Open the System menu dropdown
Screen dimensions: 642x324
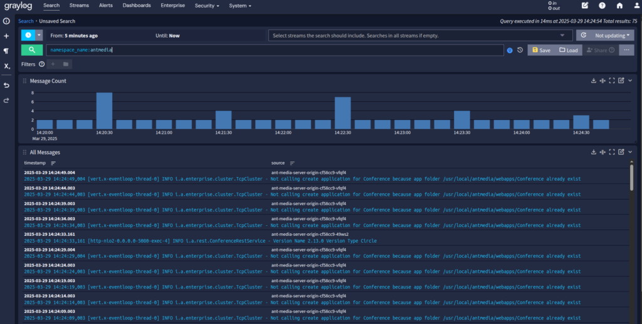240,6
